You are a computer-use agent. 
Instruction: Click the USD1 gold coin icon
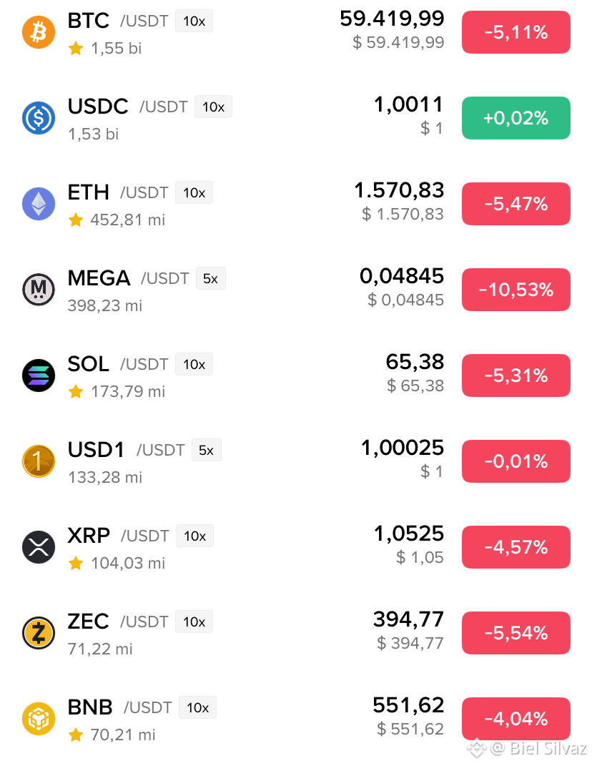coord(39,461)
